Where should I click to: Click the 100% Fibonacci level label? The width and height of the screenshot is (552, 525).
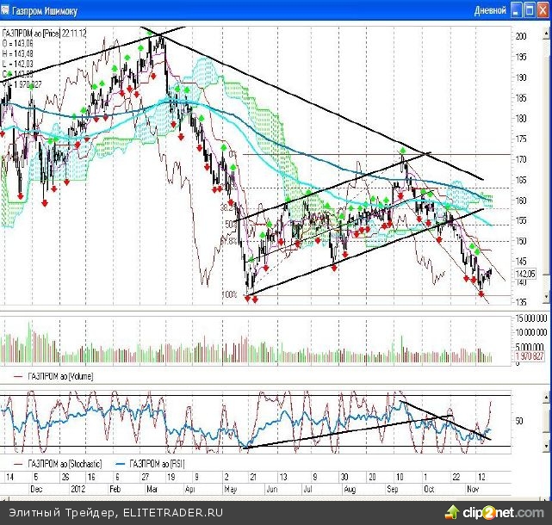click(229, 295)
